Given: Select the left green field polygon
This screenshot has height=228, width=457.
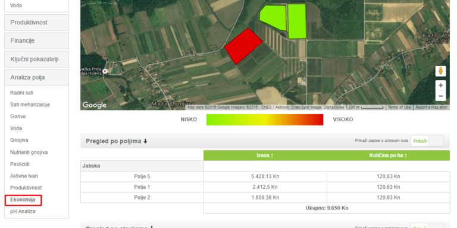Looking at the screenshot, I should click(x=273, y=17).
